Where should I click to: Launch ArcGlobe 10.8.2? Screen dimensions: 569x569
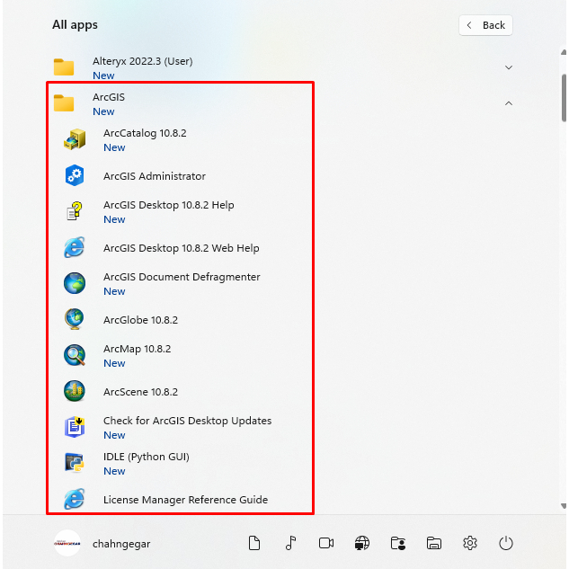click(140, 320)
